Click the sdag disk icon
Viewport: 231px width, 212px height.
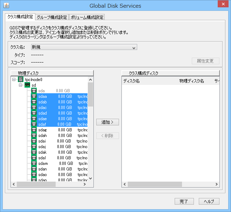pyautogui.click(x=34, y=130)
